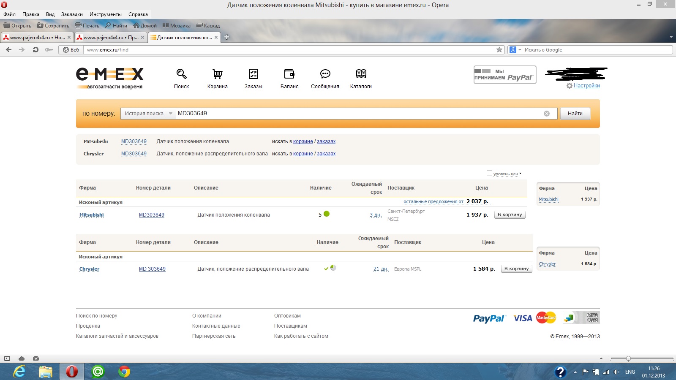
Task: Open the Каталоги book icon
Action: tap(361, 74)
